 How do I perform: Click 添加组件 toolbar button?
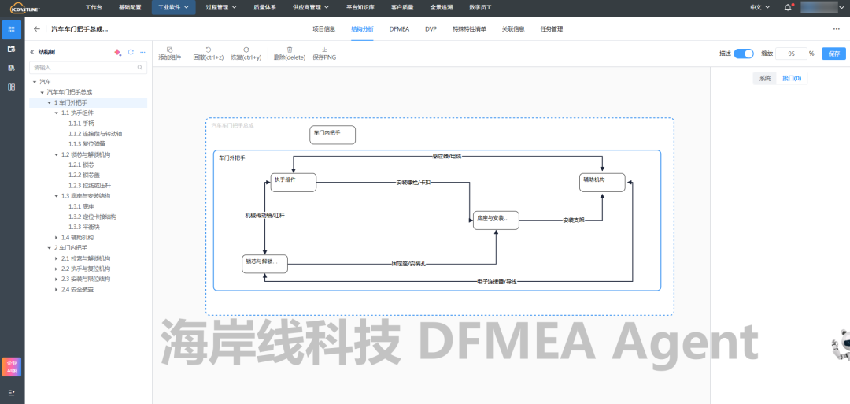[x=170, y=53]
